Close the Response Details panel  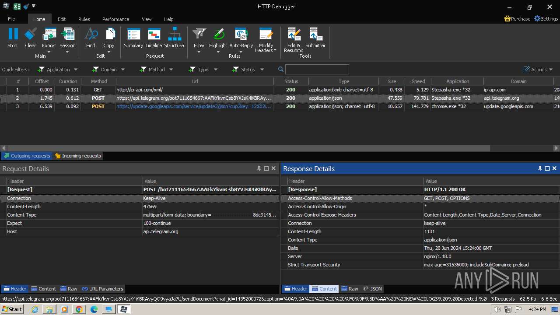(554, 168)
